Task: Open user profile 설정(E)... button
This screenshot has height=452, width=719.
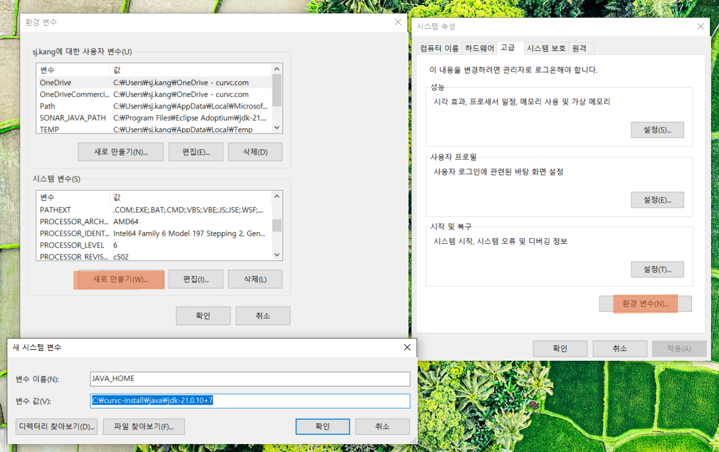Action: [x=657, y=200]
